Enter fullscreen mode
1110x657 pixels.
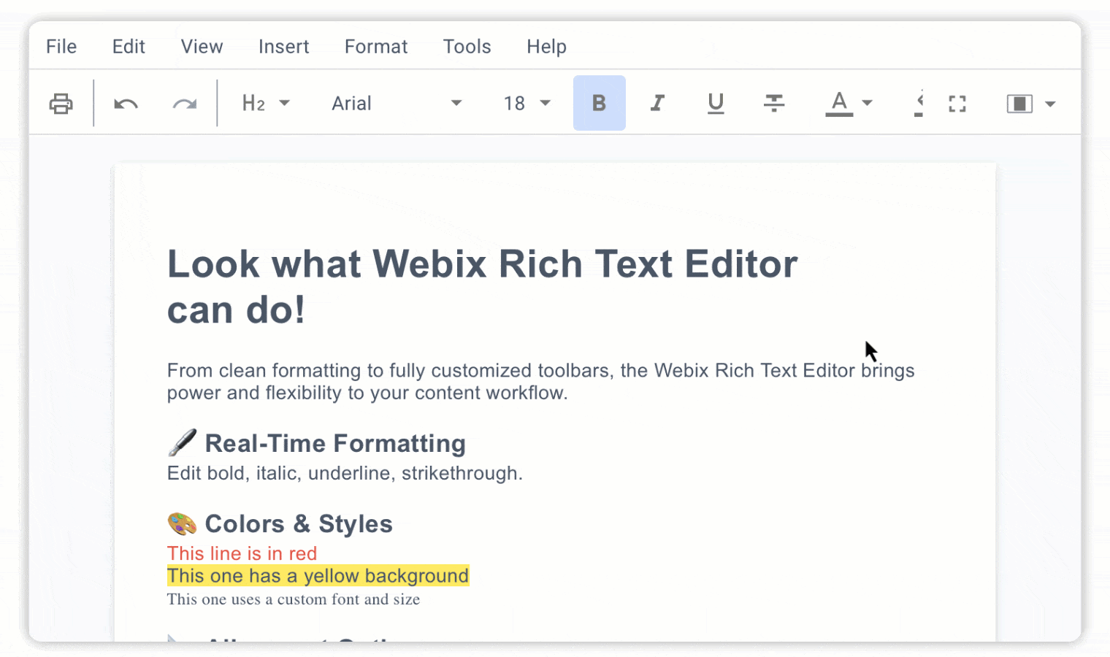pyautogui.click(x=957, y=104)
